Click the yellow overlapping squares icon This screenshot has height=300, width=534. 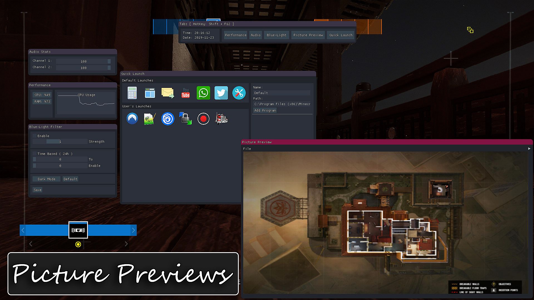[470, 30]
